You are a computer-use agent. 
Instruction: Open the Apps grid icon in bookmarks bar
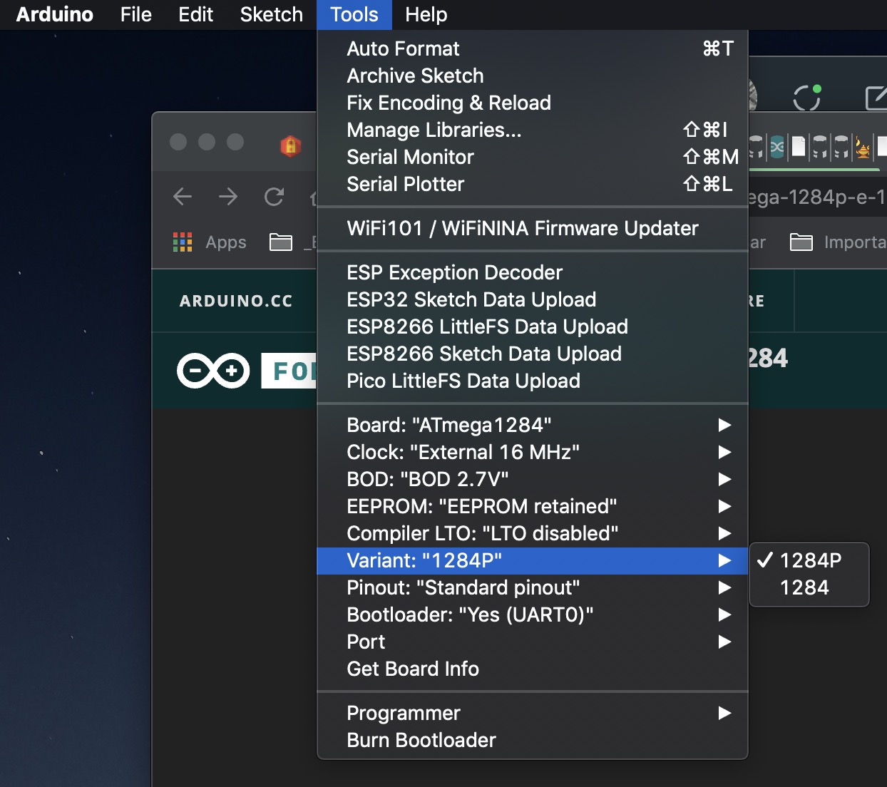coord(183,242)
